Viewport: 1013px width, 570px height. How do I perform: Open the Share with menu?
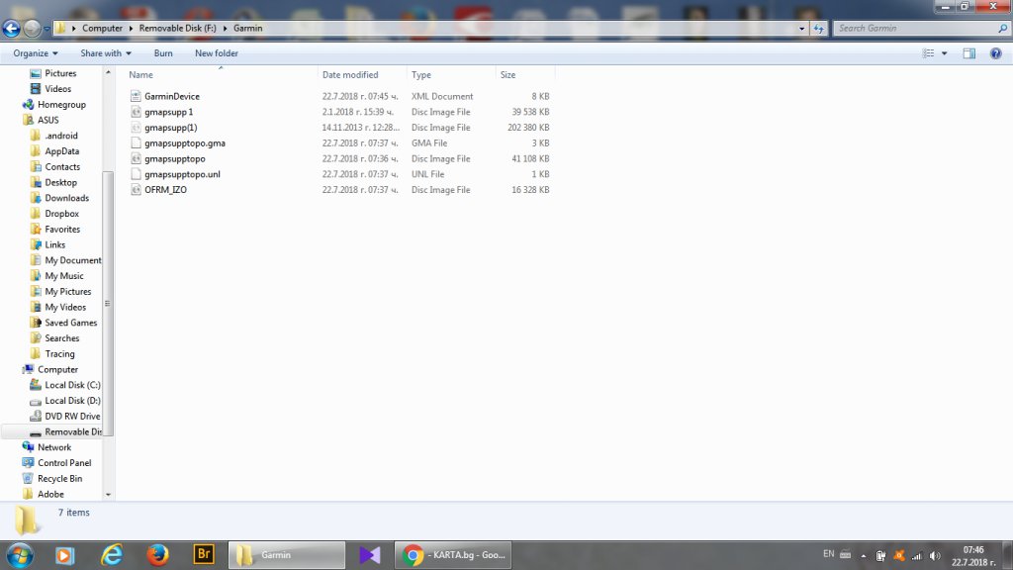(x=105, y=53)
